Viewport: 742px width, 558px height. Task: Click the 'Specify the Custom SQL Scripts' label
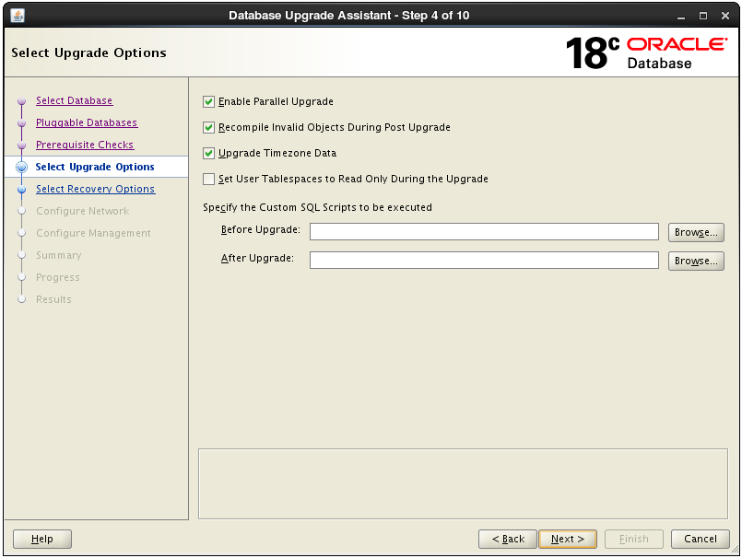[317, 207]
